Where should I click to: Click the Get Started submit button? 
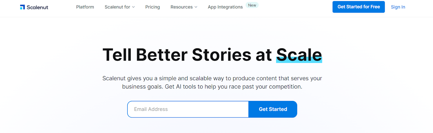(273, 109)
